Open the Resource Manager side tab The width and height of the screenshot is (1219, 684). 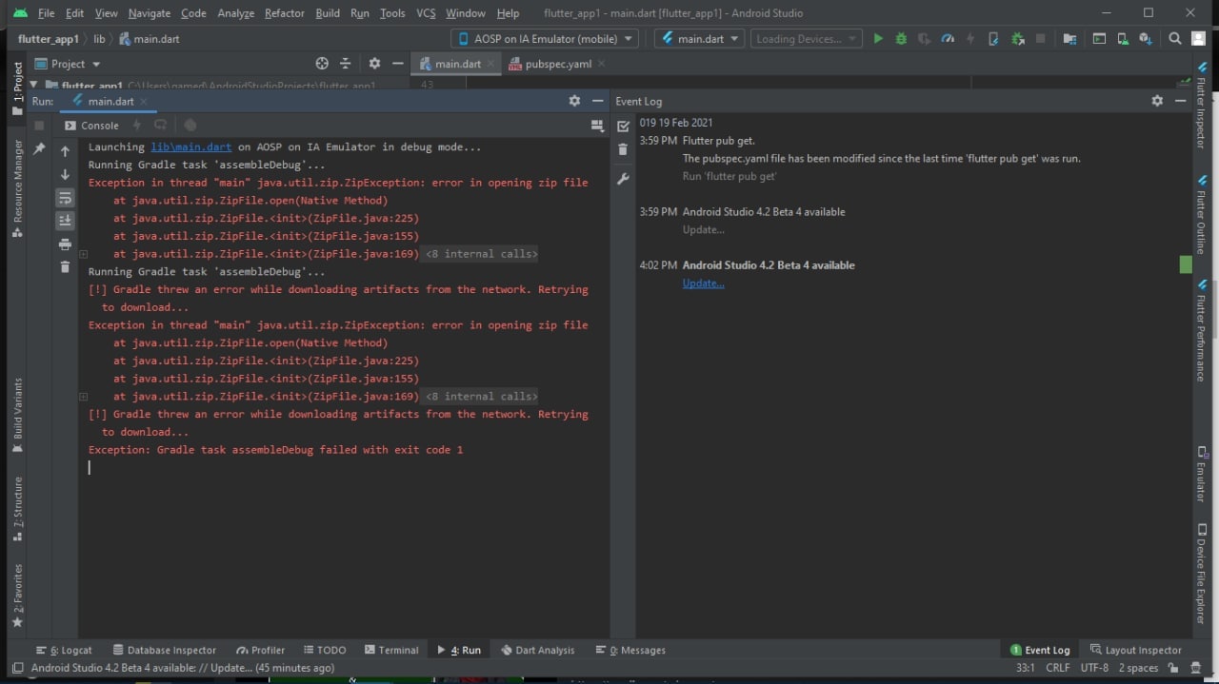17,188
